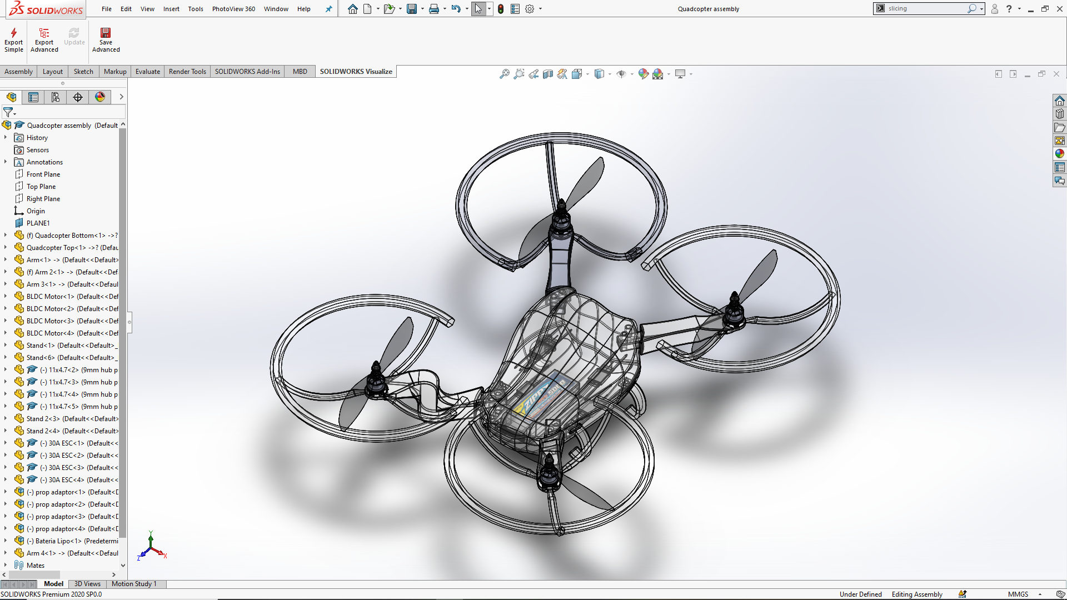Select the Front Plane item
The width and height of the screenshot is (1067, 600).
point(43,174)
